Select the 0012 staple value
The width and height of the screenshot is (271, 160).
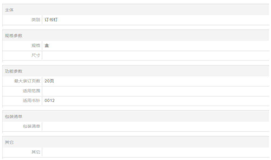50,101
